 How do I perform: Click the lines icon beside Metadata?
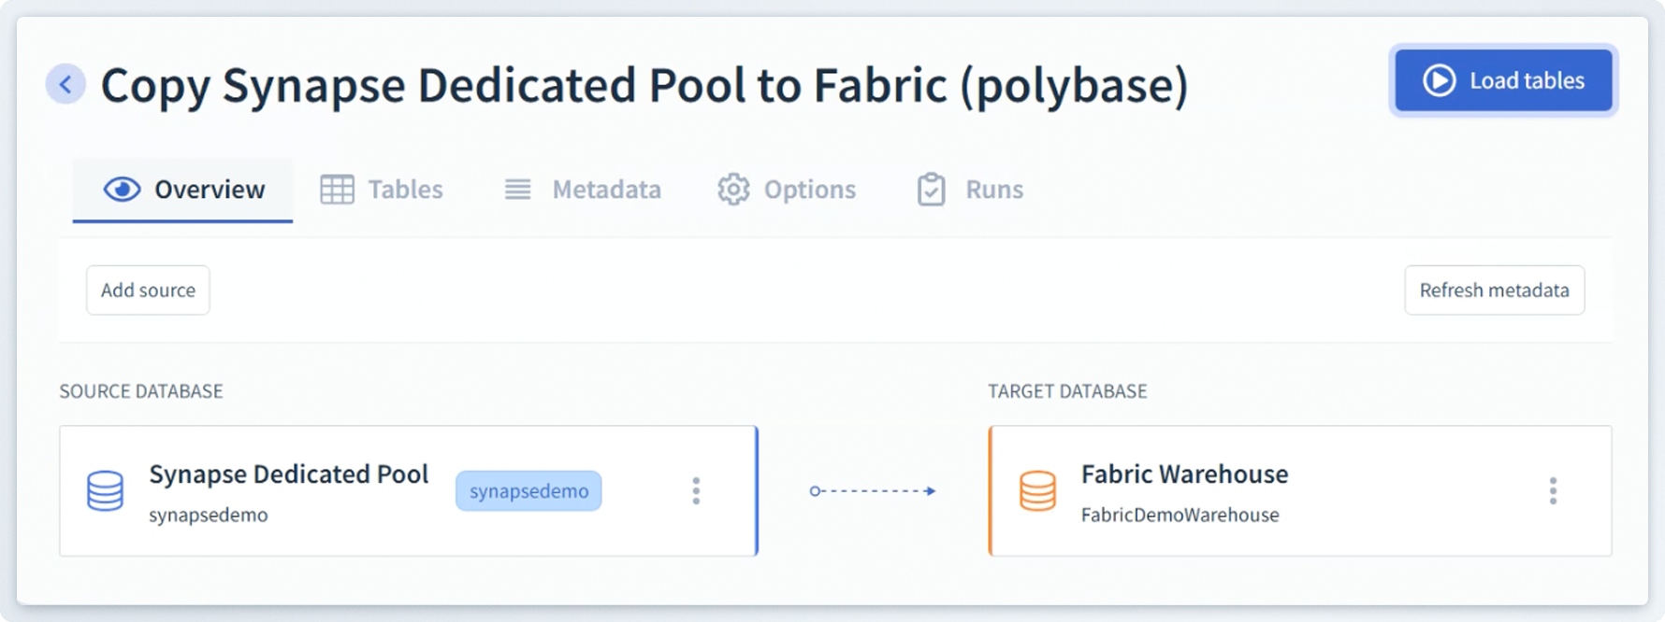pos(517,190)
